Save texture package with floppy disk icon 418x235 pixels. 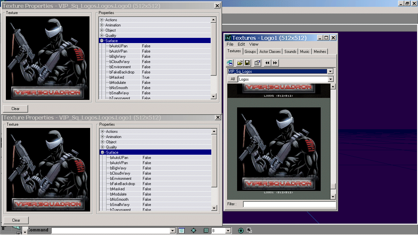[247, 63]
